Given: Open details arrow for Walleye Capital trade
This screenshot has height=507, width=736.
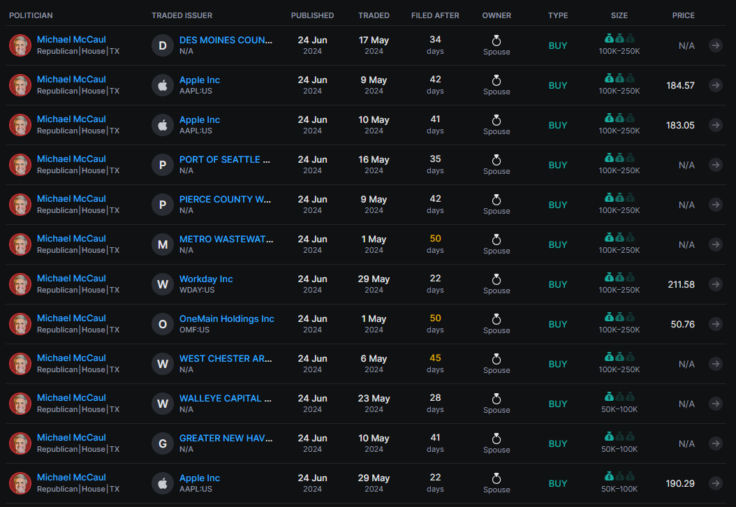Looking at the screenshot, I should click(715, 404).
